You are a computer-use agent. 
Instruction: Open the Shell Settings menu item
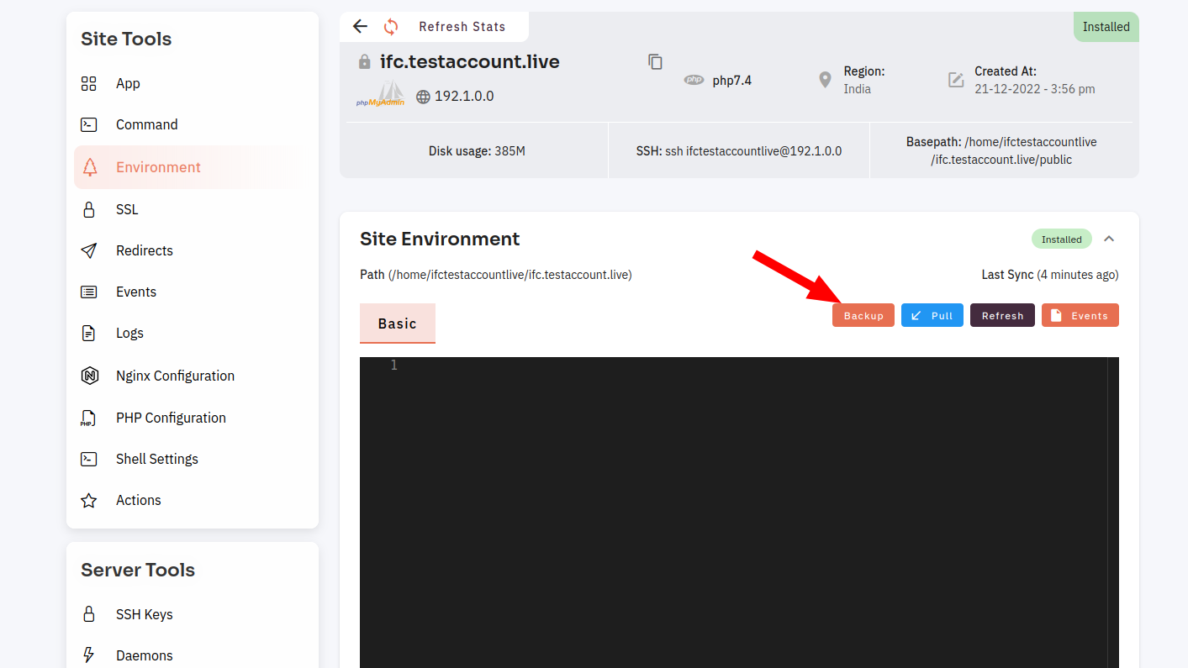pos(192,459)
